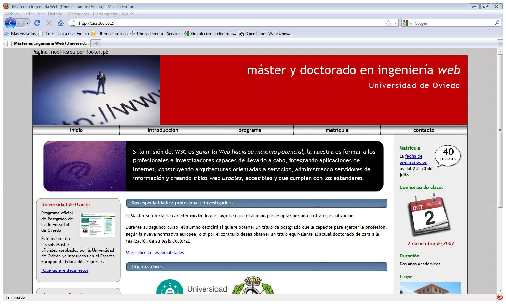Follow the Más sobre las especialidades link

tap(155, 252)
